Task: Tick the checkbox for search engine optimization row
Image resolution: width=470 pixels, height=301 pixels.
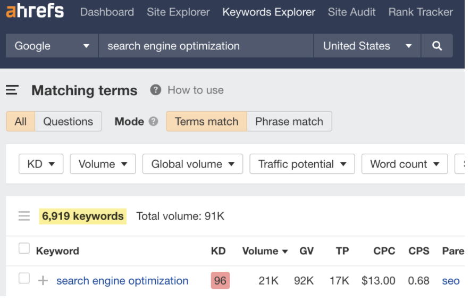Action: (x=24, y=279)
